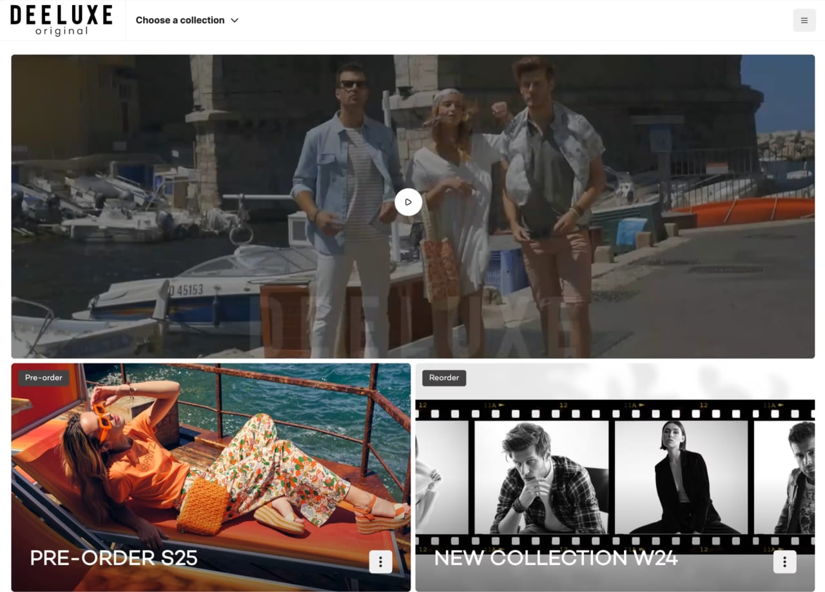Expand the Choose a collection dropdown
This screenshot has width=825, height=592.
[x=187, y=20]
